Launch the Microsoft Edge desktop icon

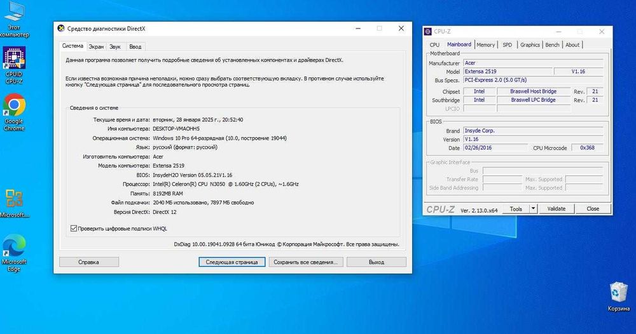pos(14,253)
